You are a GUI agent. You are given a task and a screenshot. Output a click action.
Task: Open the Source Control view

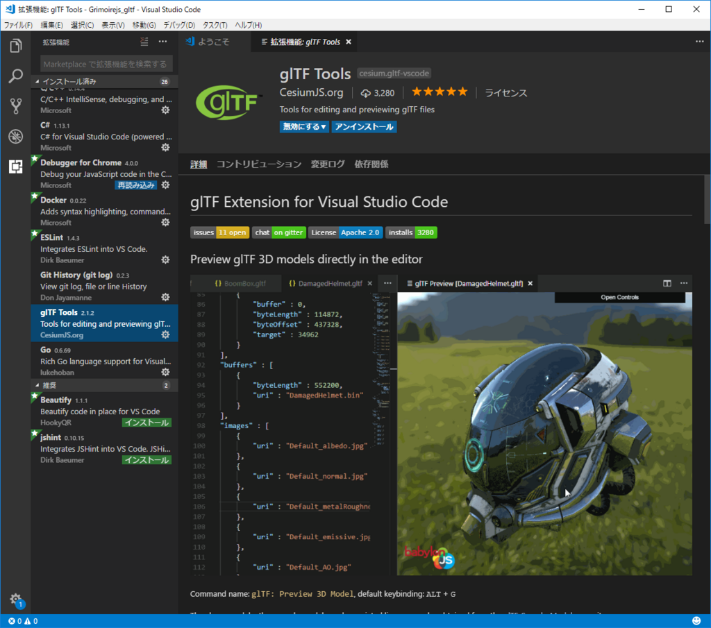pos(15,106)
